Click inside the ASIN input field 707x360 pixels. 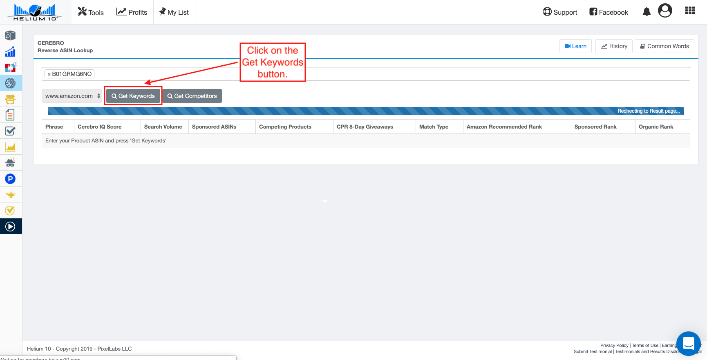click(368, 74)
